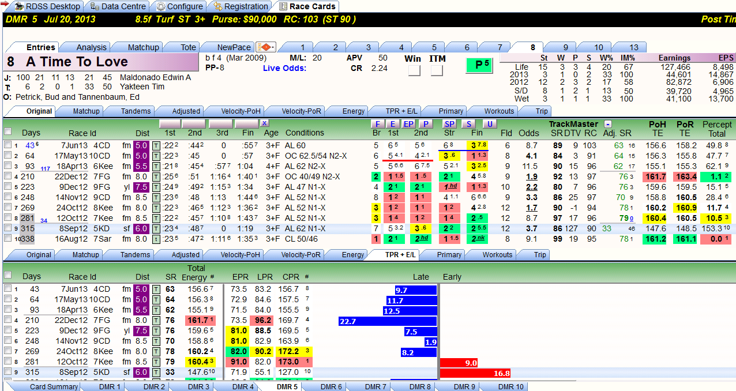Click the lowercase t icon on the 16Aug12 7Sar row
Viewport: 736px width, 391px height.
pos(156,239)
